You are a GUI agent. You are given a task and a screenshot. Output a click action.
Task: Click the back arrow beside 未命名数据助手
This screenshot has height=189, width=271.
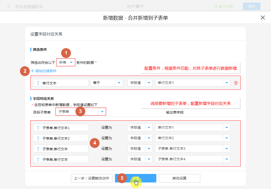point(9,7)
